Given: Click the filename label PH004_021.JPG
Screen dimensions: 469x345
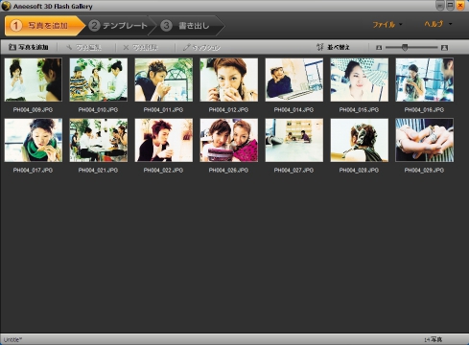Looking at the screenshot, I should click(x=98, y=171).
